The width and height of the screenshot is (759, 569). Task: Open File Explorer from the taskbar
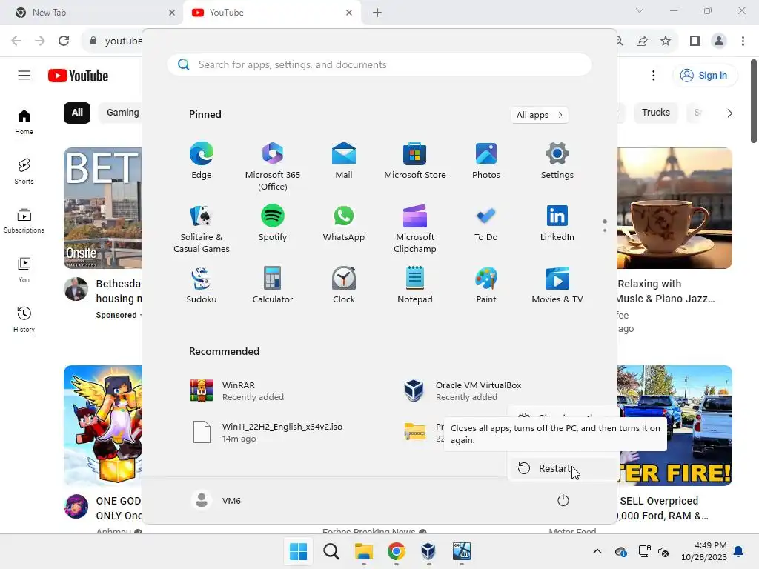363,551
